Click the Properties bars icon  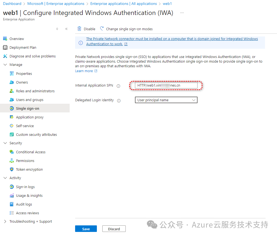click(x=12, y=73)
